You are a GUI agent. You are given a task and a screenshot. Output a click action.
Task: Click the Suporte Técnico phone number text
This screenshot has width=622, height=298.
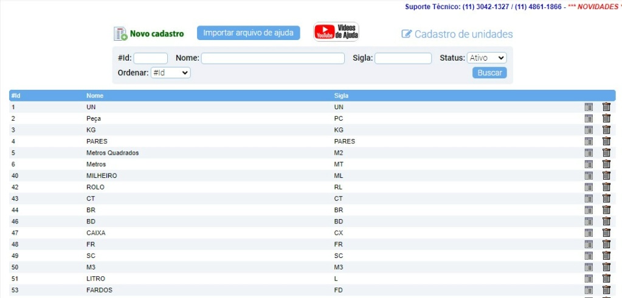coord(483,7)
